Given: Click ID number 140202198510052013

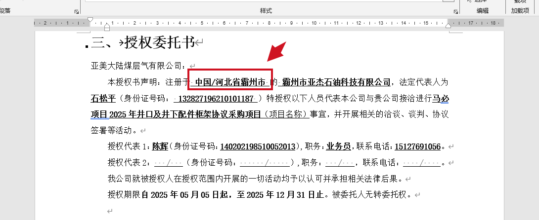Looking at the screenshot, I should pyautogui.click(x=258, y=147).
